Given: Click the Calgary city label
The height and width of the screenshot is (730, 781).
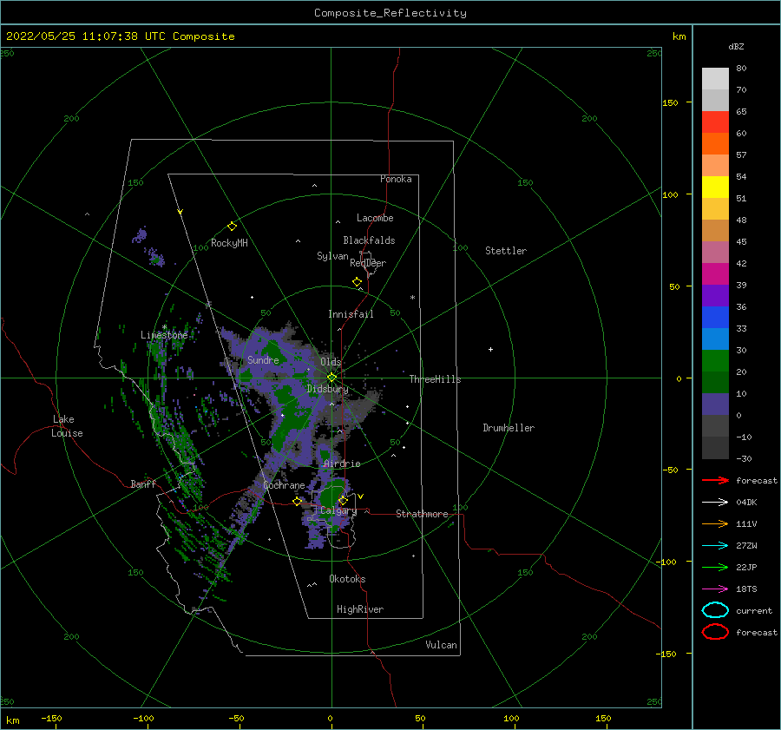Looking at the screenshot, I should [338, 510].
